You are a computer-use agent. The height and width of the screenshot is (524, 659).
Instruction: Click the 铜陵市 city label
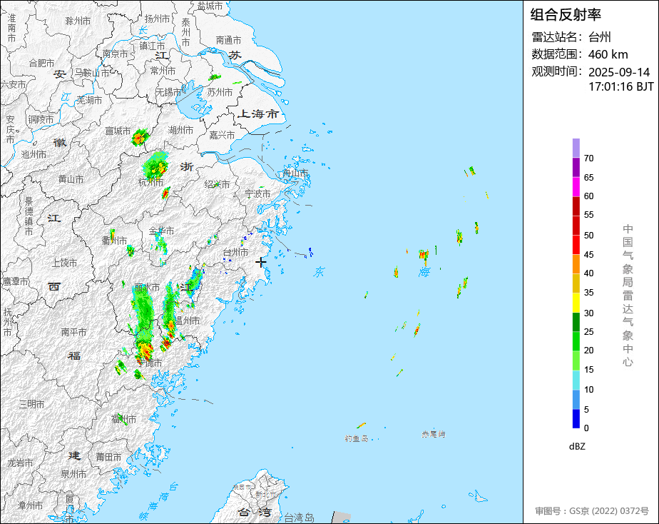tap(41, 119)
